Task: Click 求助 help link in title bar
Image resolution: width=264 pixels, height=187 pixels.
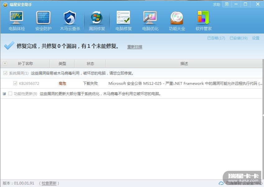Action: pyautogui.click(x=216, y=5)
